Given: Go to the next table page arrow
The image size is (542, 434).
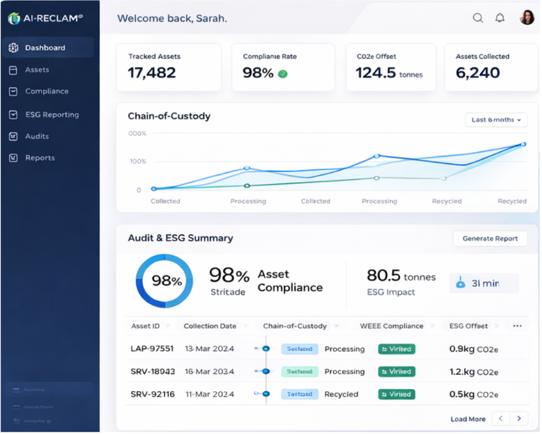Looking at the screenshot, I should click(519, 418).
